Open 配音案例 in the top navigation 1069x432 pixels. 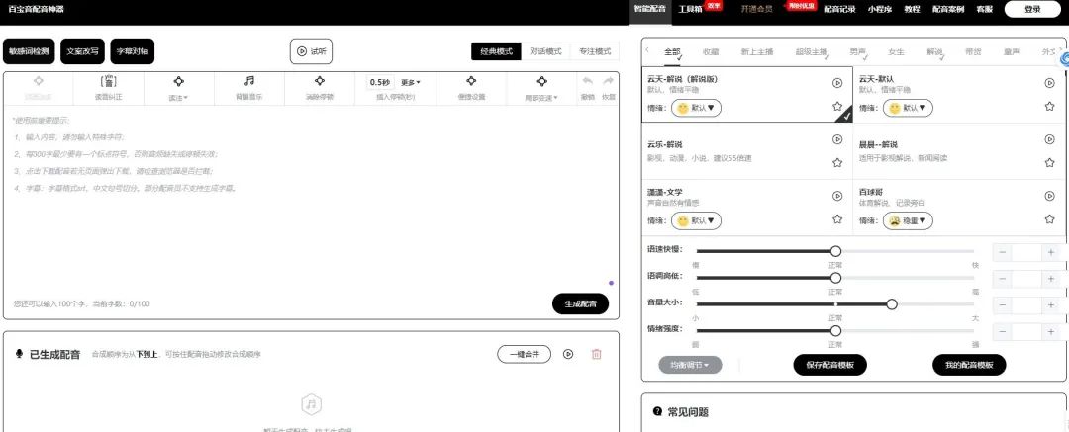[x=948, y=10]
